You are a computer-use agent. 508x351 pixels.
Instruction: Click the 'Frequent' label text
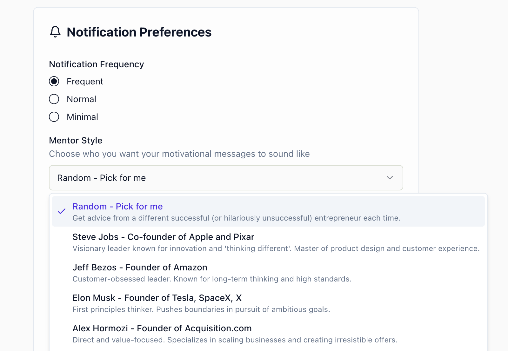pos(85,82)
